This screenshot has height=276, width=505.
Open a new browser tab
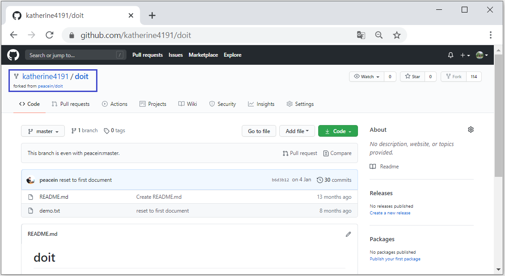tap(152, 16)
